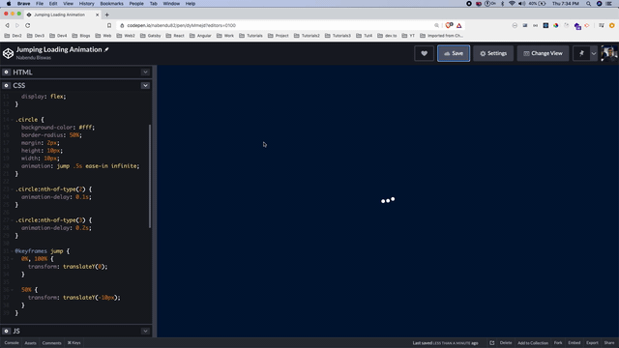Show keyboard shortcuts Keys

click(x=74, y=343)
